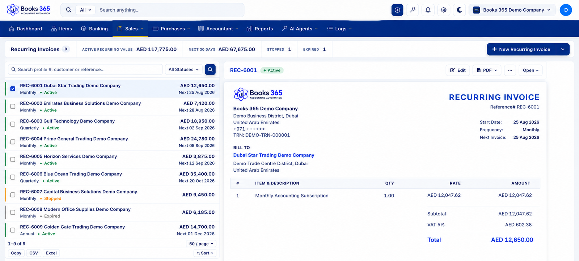This screenshot has height=261, width=579.
Task: Open the search scope All dropdown
Action: 86,10
